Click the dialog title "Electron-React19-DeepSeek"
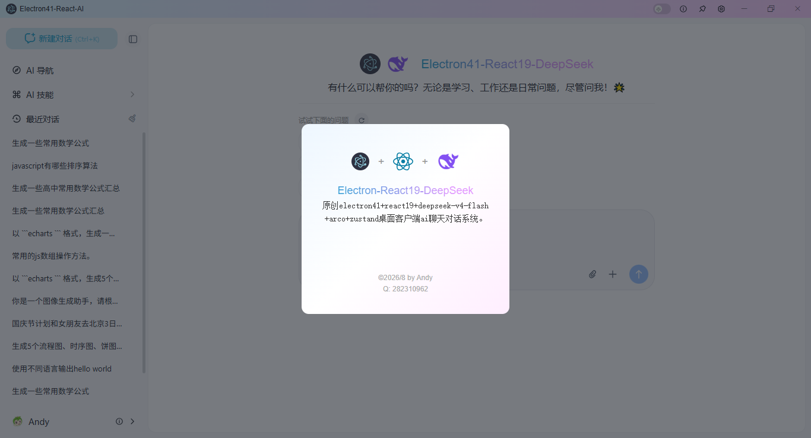This screenshot has height=438, width=811. pyautogui.click(x=405, y=191)
